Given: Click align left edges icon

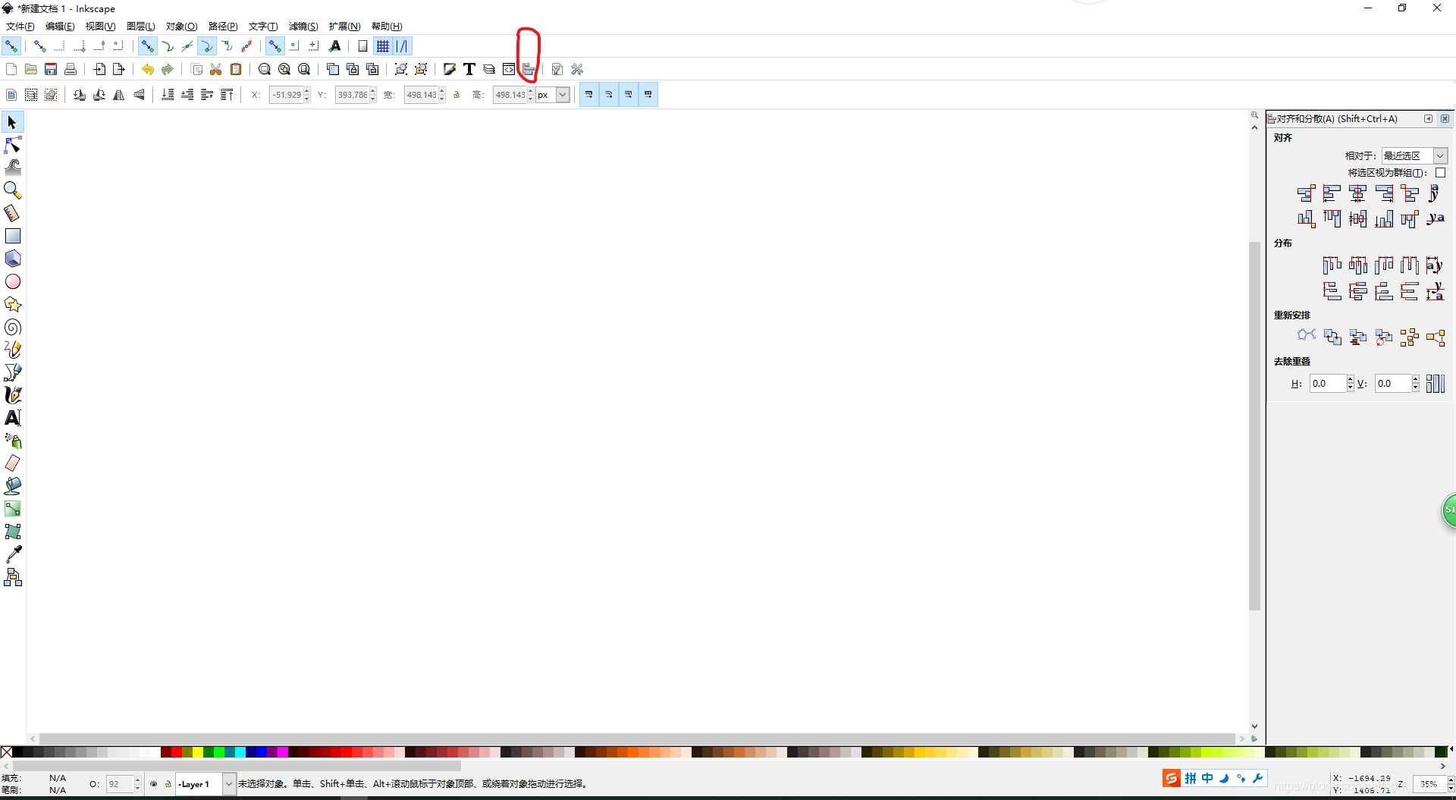Looking at the screenshot, I should click(x=1332, y=193).
